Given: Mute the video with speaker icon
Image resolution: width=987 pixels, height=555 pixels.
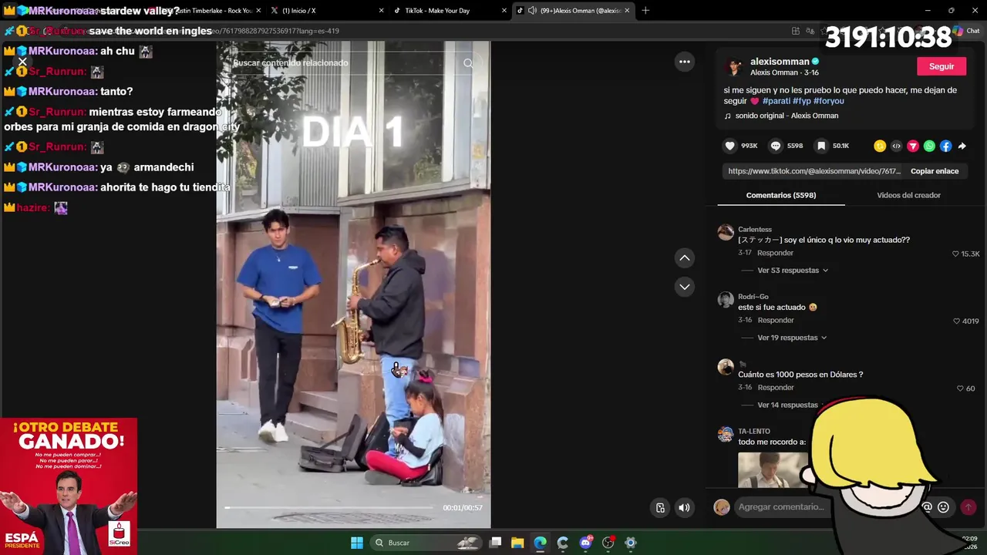Looking at the screenshot, I should click(684, 507).
